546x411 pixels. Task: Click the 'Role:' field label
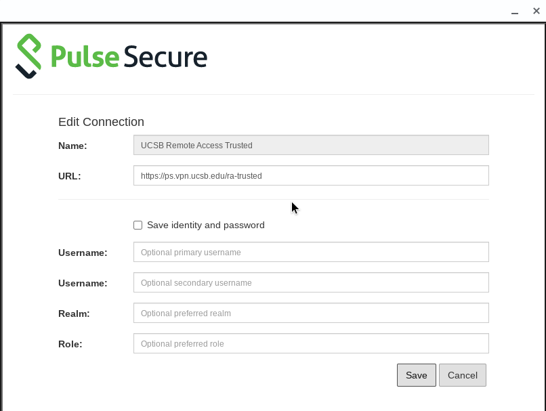coord(70,344)
